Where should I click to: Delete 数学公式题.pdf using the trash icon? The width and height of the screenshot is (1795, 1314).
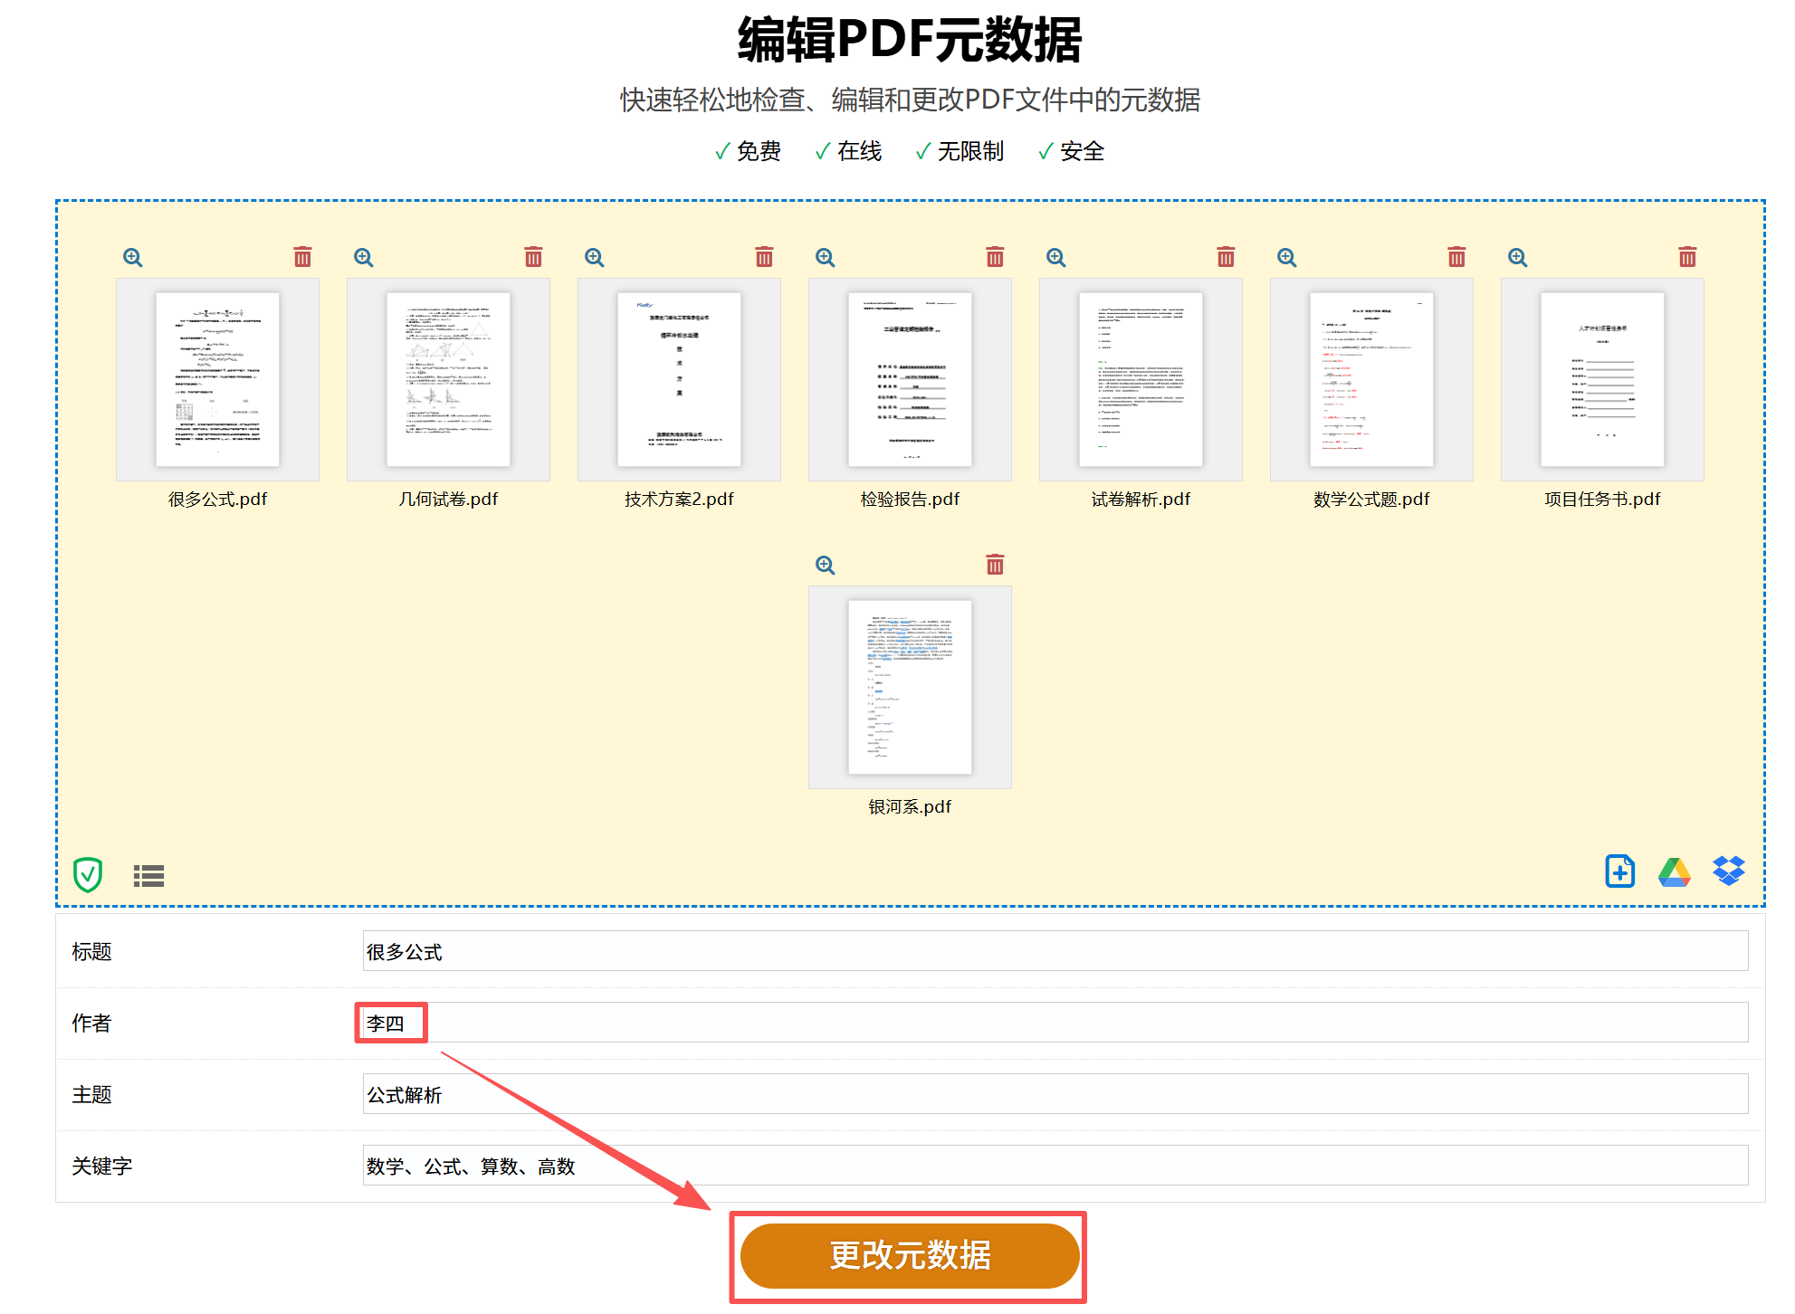(1456, 257)
